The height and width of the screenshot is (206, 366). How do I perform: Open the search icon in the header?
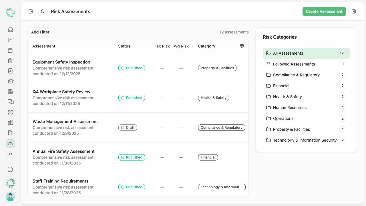pyautogui.click(x=43, y=11)
